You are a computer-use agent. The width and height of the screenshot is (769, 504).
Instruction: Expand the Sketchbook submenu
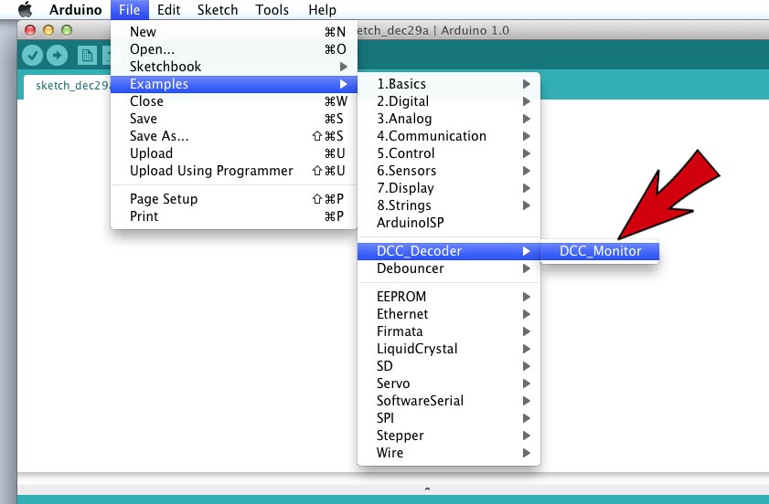click(x=234, y=66)
